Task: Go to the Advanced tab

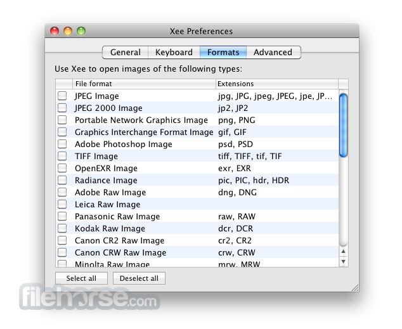Action: (273, 52)
